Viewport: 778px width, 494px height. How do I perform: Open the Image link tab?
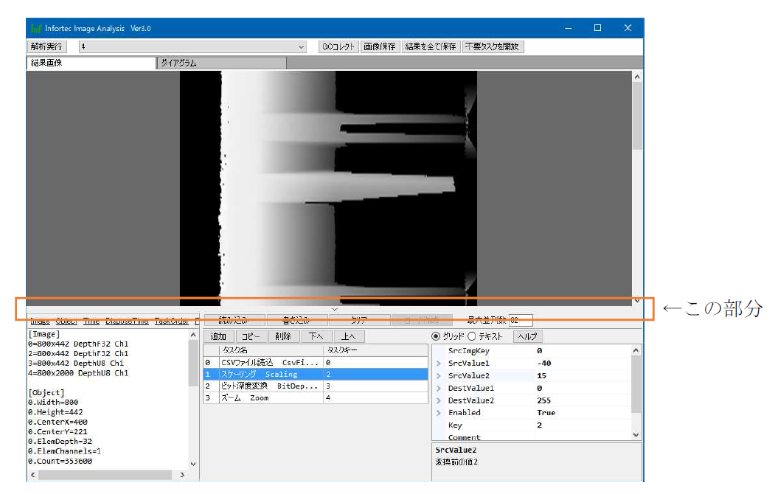coord(40,321)
